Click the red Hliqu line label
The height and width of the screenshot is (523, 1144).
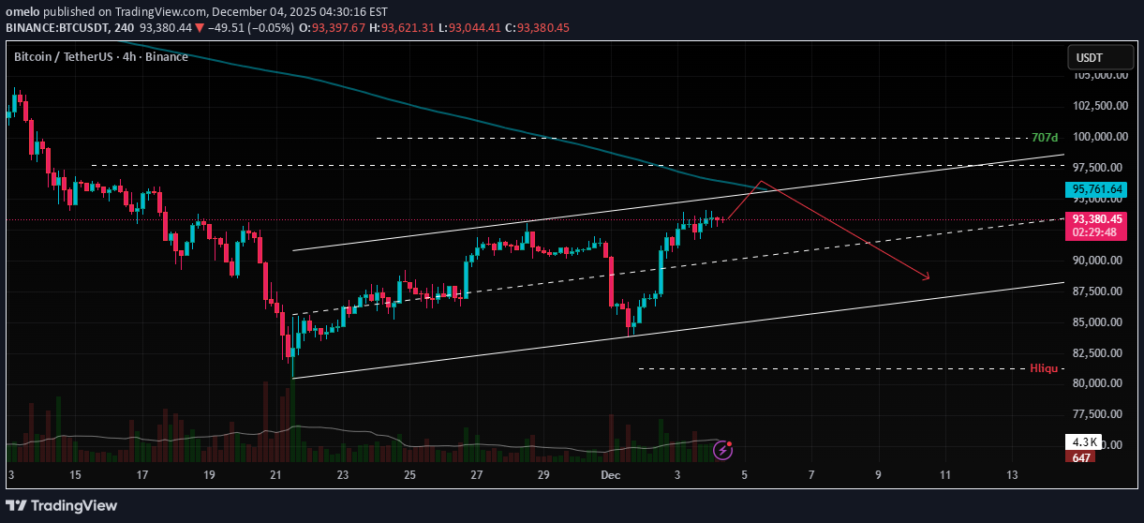(1043, 368)
